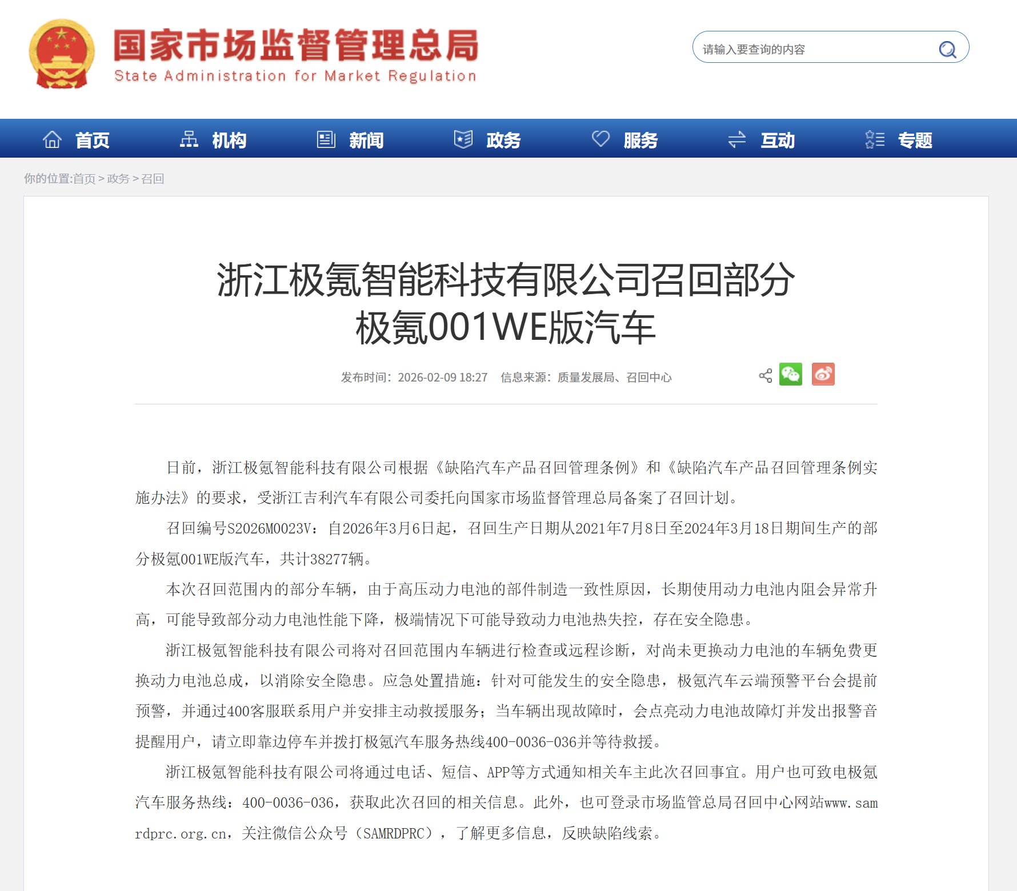Open the 服务 navigation menu
The height and width of the screenshot is (891, 1017).
[640, 140]
